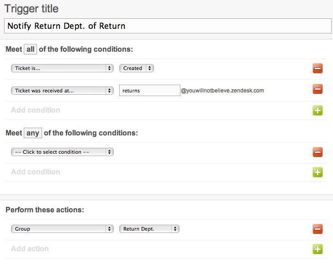333x270 pixels.
Task: Open the 'Group' action dropdown
Action: [62, 229]
